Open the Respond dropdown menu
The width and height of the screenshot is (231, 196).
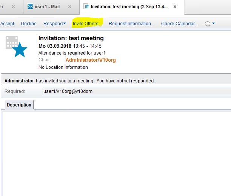pyautogui.click(x=54, y=24)
